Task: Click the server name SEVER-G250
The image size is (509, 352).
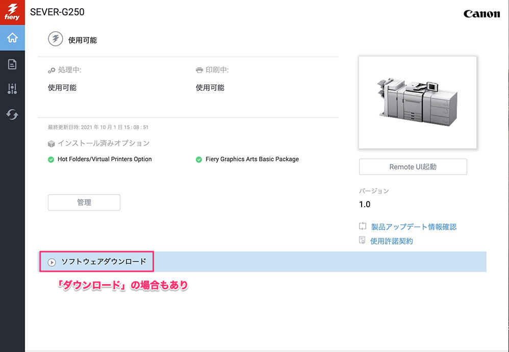Action: 58,12
